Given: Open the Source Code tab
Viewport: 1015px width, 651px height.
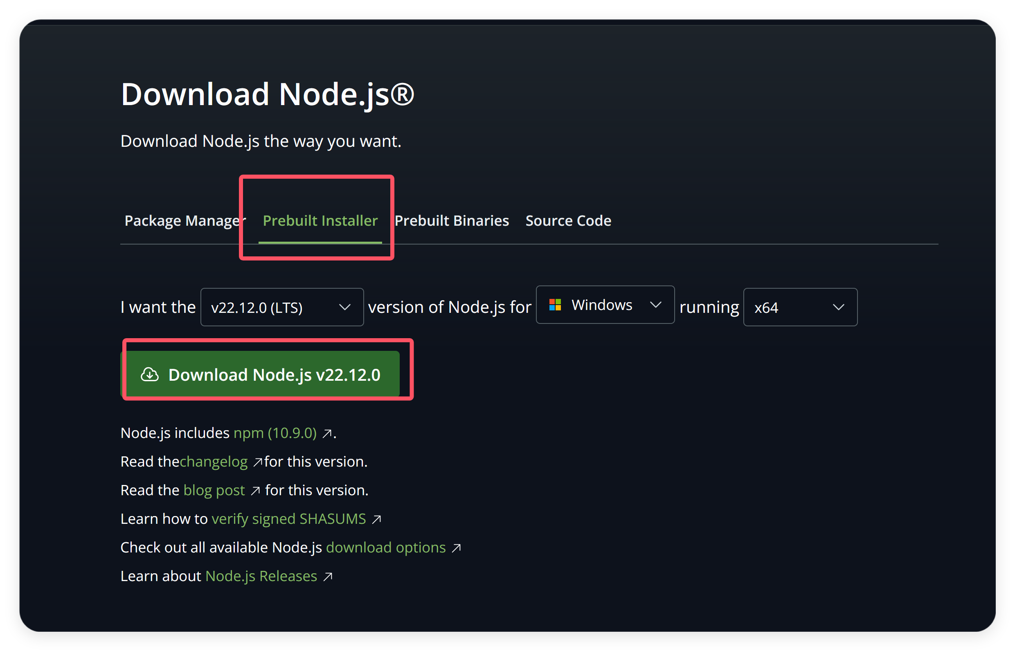Looking at the screenshot, I should 568,221.
